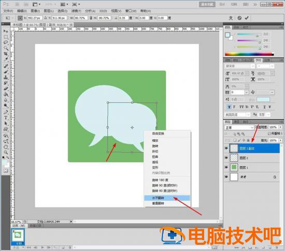Choose 旋转 180 度 in context menu

tap(167, 180)
